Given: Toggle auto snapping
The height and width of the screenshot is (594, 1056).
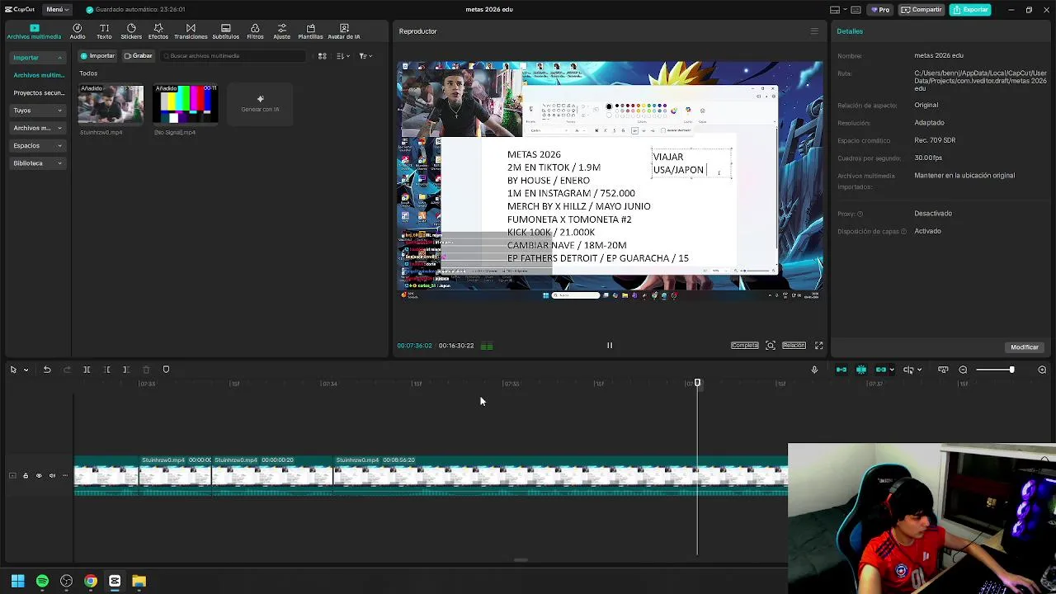Looking at the screenshot, I should (861, 370).
